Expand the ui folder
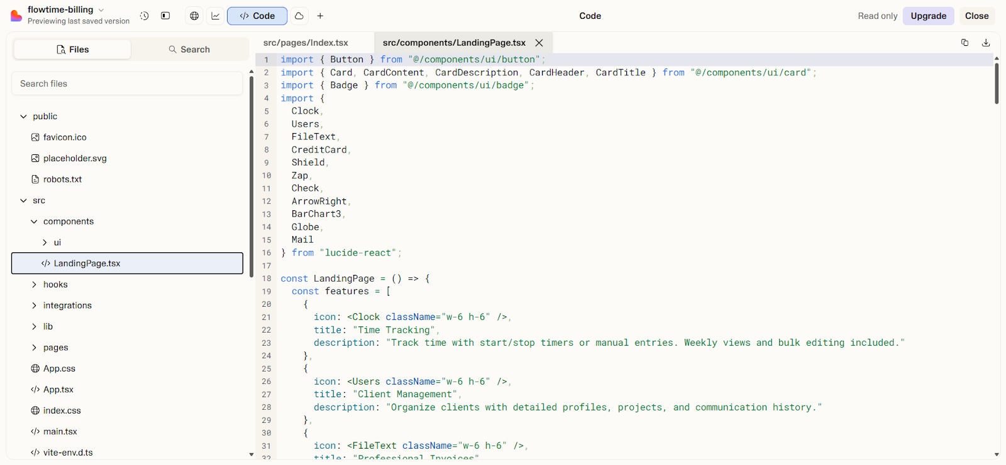This screenshot has height=465, width=1006. (45, 242)
